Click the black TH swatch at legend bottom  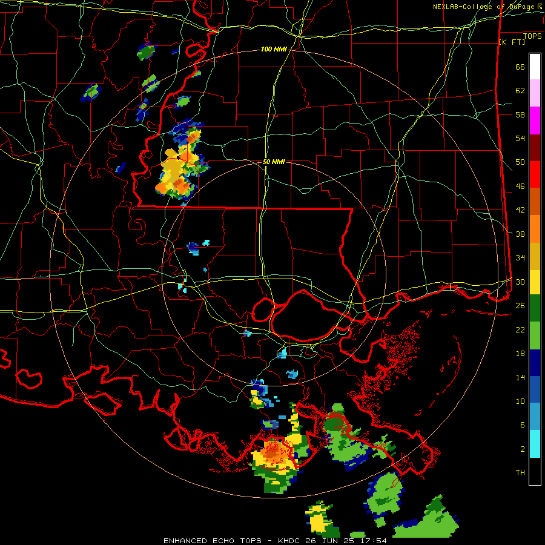click(535, 471)
